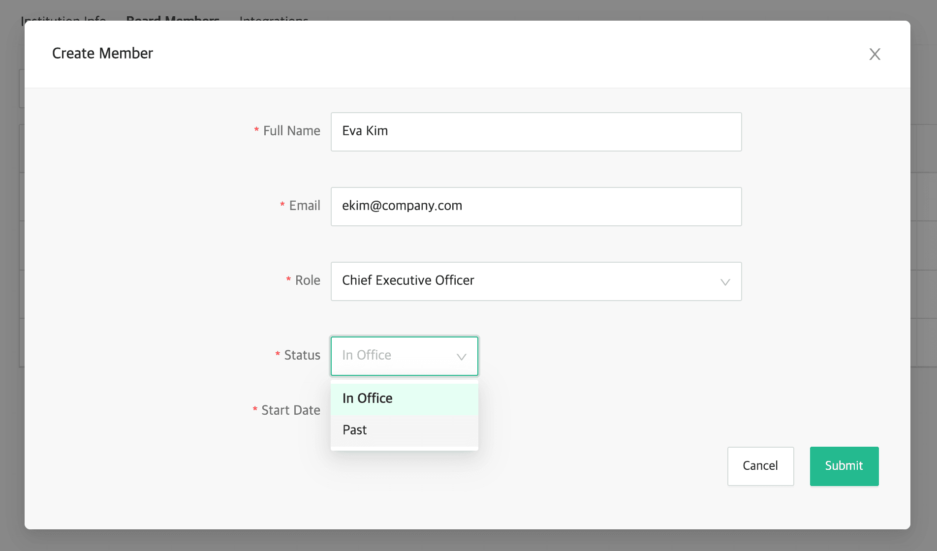Click the Create Member dialog title

(102, 53)
